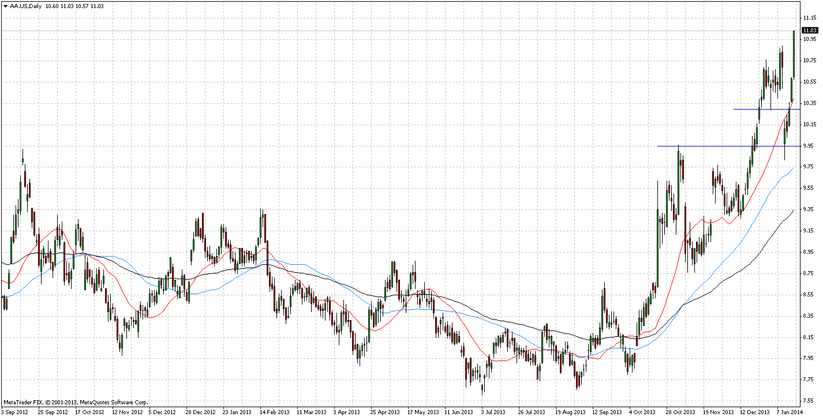Click the 10.95 price axis label
823x417 pixels.
810,39
